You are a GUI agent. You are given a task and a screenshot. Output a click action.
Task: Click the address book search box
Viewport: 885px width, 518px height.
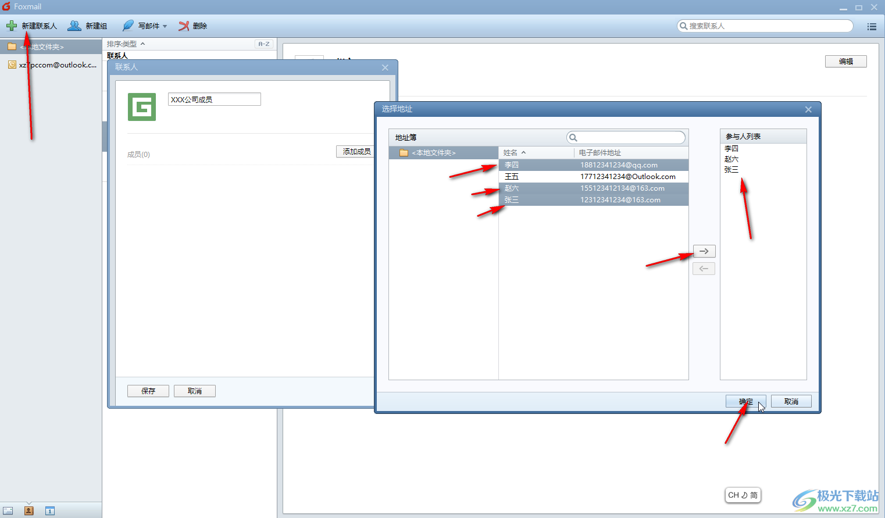click(x=626, y=137)
